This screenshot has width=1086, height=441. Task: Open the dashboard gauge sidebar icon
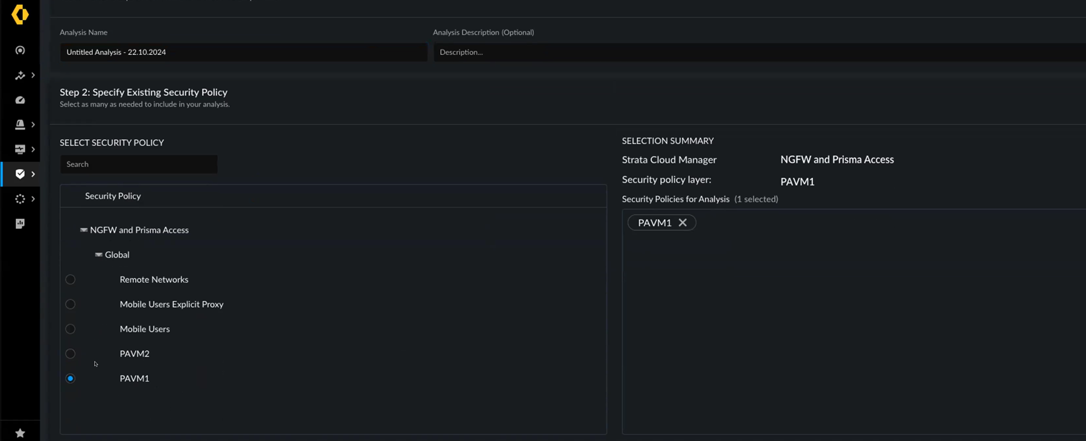tap(20, 100)
